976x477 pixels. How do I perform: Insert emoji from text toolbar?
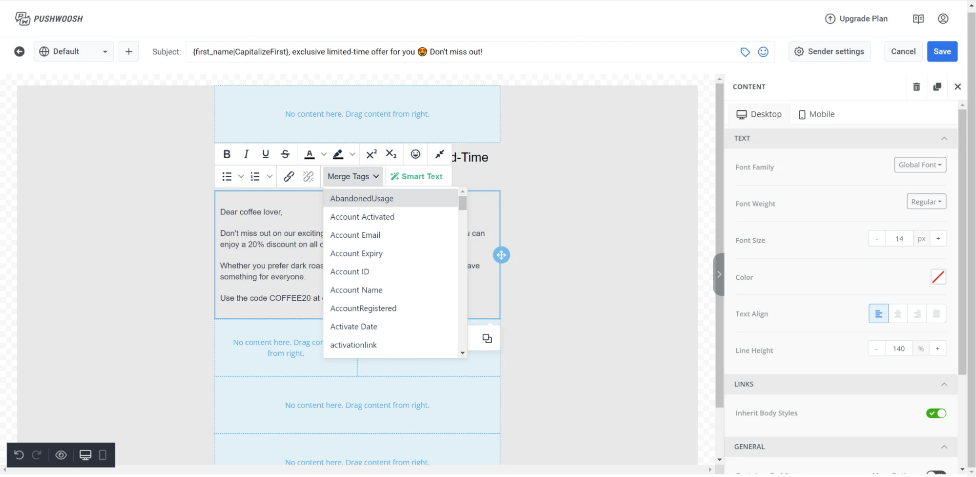[x=415, y=154]
